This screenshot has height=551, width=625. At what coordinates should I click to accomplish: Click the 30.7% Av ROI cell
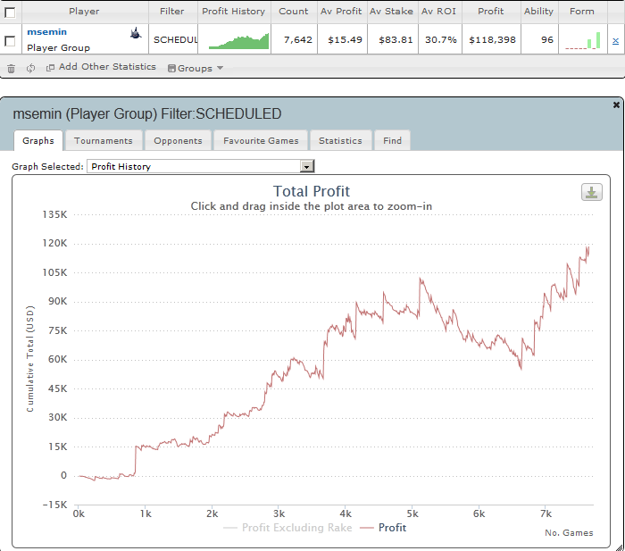(x=440, y=40)
